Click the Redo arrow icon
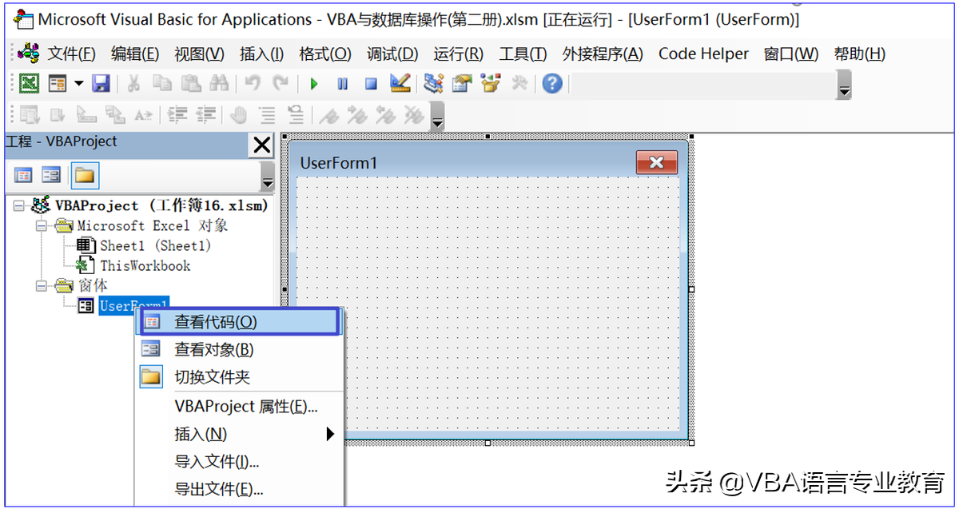Screen dimensions: 959x509 281,83
